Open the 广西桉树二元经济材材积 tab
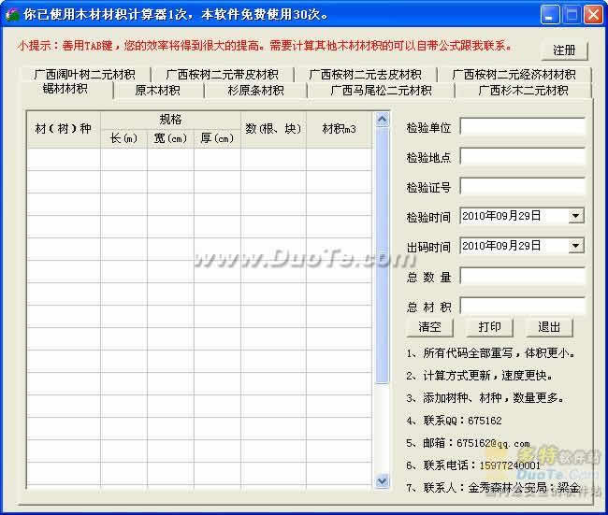The height and width of the screenshot is (515, 608). (514, 74)
